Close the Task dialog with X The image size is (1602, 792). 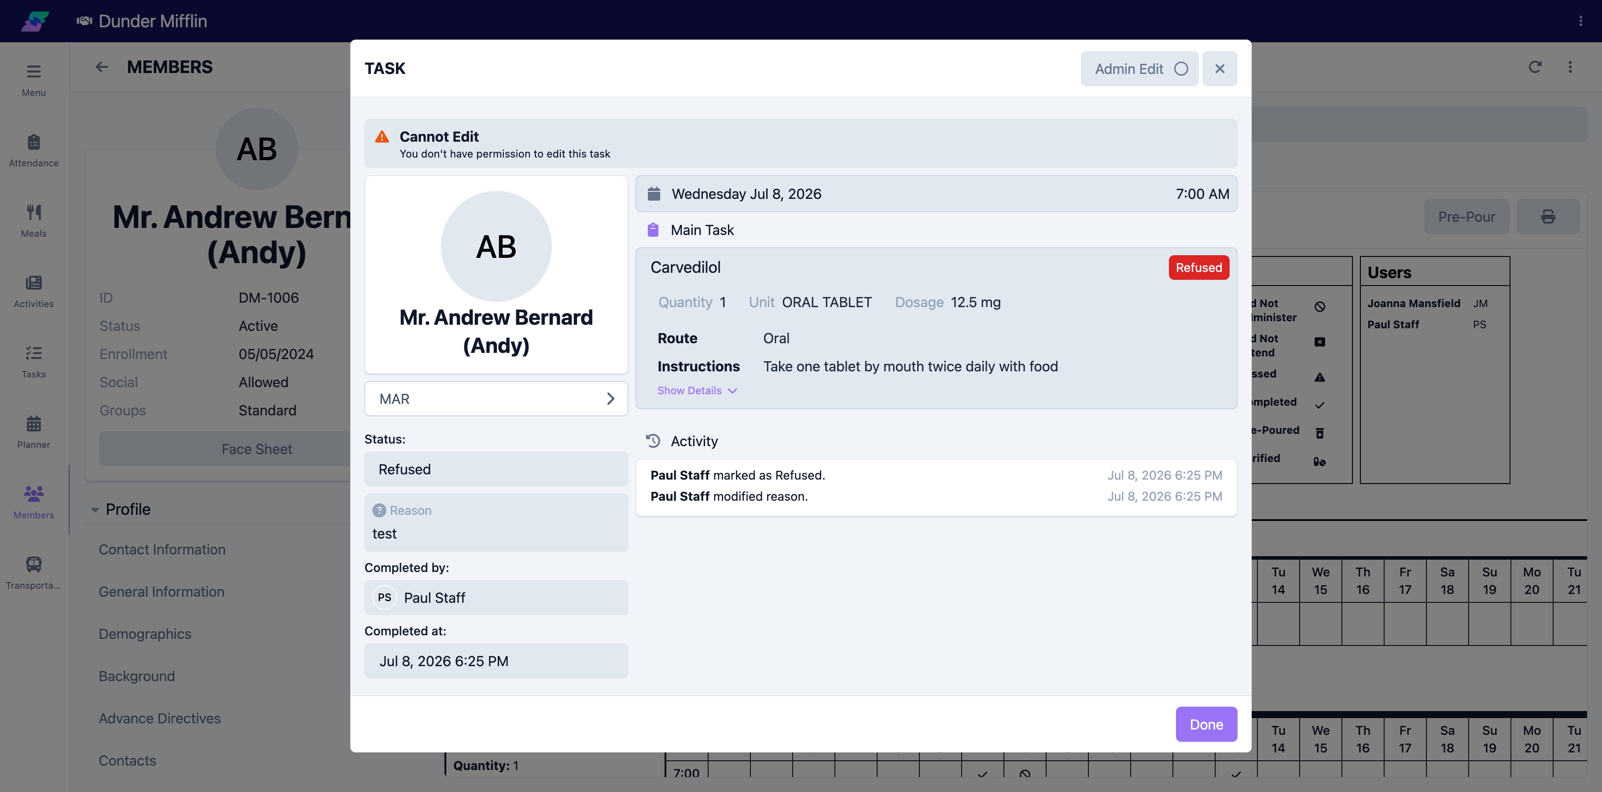(1220, 69)
